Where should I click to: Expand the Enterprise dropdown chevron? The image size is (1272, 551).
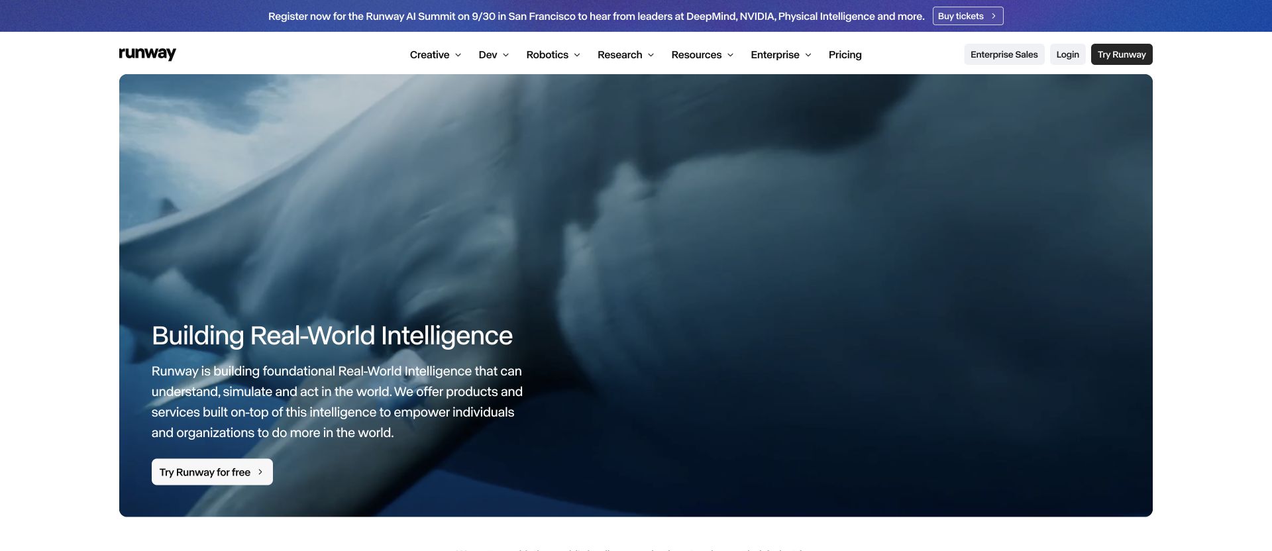pos(808,55)
